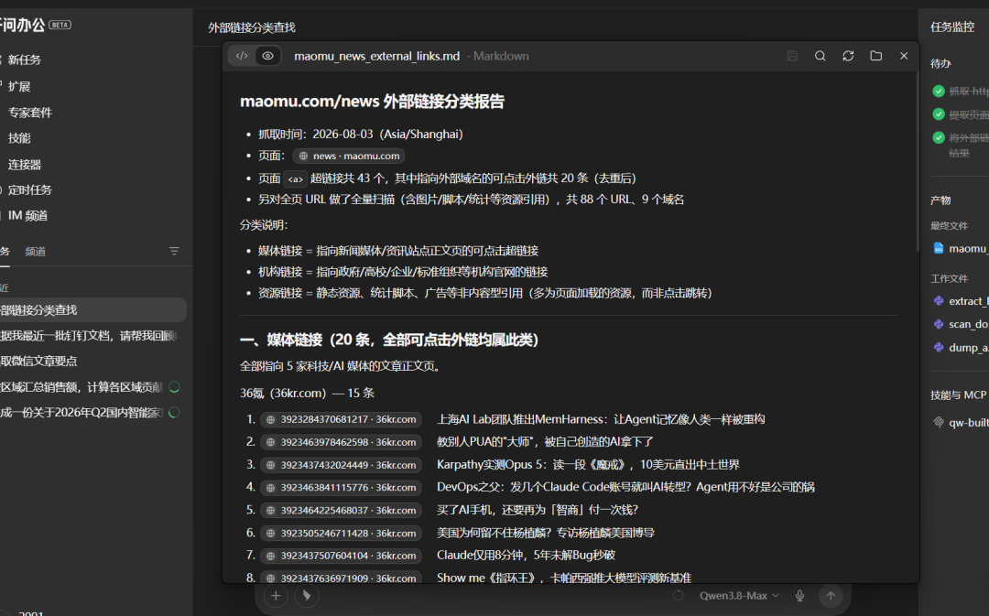The height and width of the screenshot is (616, 989).
Task: Click the send arrow button
Action: pos(831,595)
